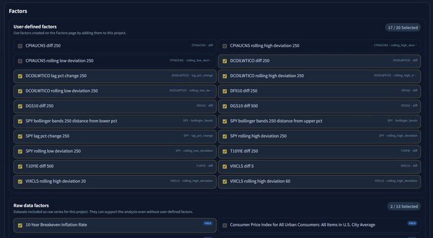The width and height of the screenshot is (433, 238).
Task: Click the 17 / 20 Selected badge
Action: (x=403, y=28)
